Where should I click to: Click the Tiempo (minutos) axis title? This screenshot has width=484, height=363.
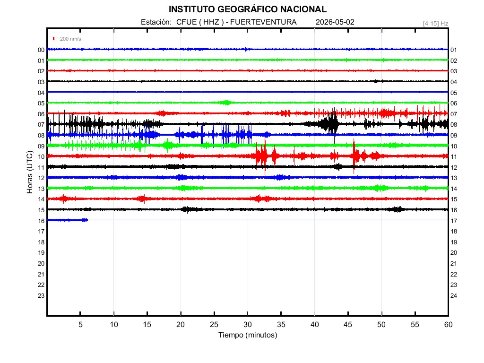coord(248,335)
